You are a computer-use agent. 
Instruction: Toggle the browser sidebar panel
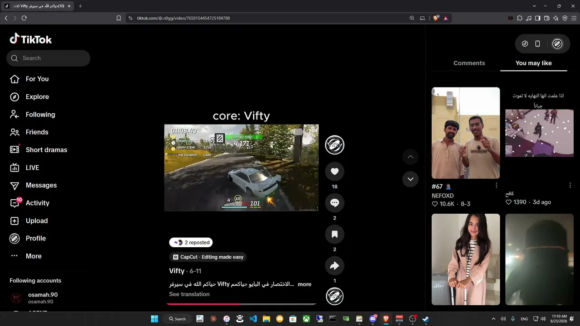[x=537, y=18]
